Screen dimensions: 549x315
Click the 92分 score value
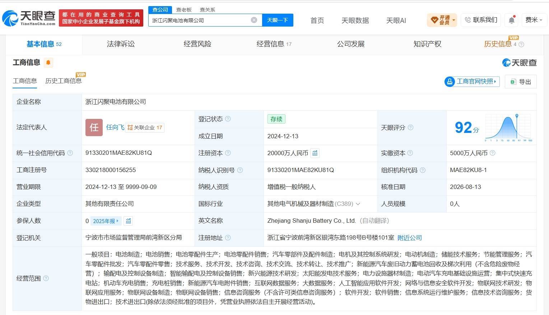point(467,128)
